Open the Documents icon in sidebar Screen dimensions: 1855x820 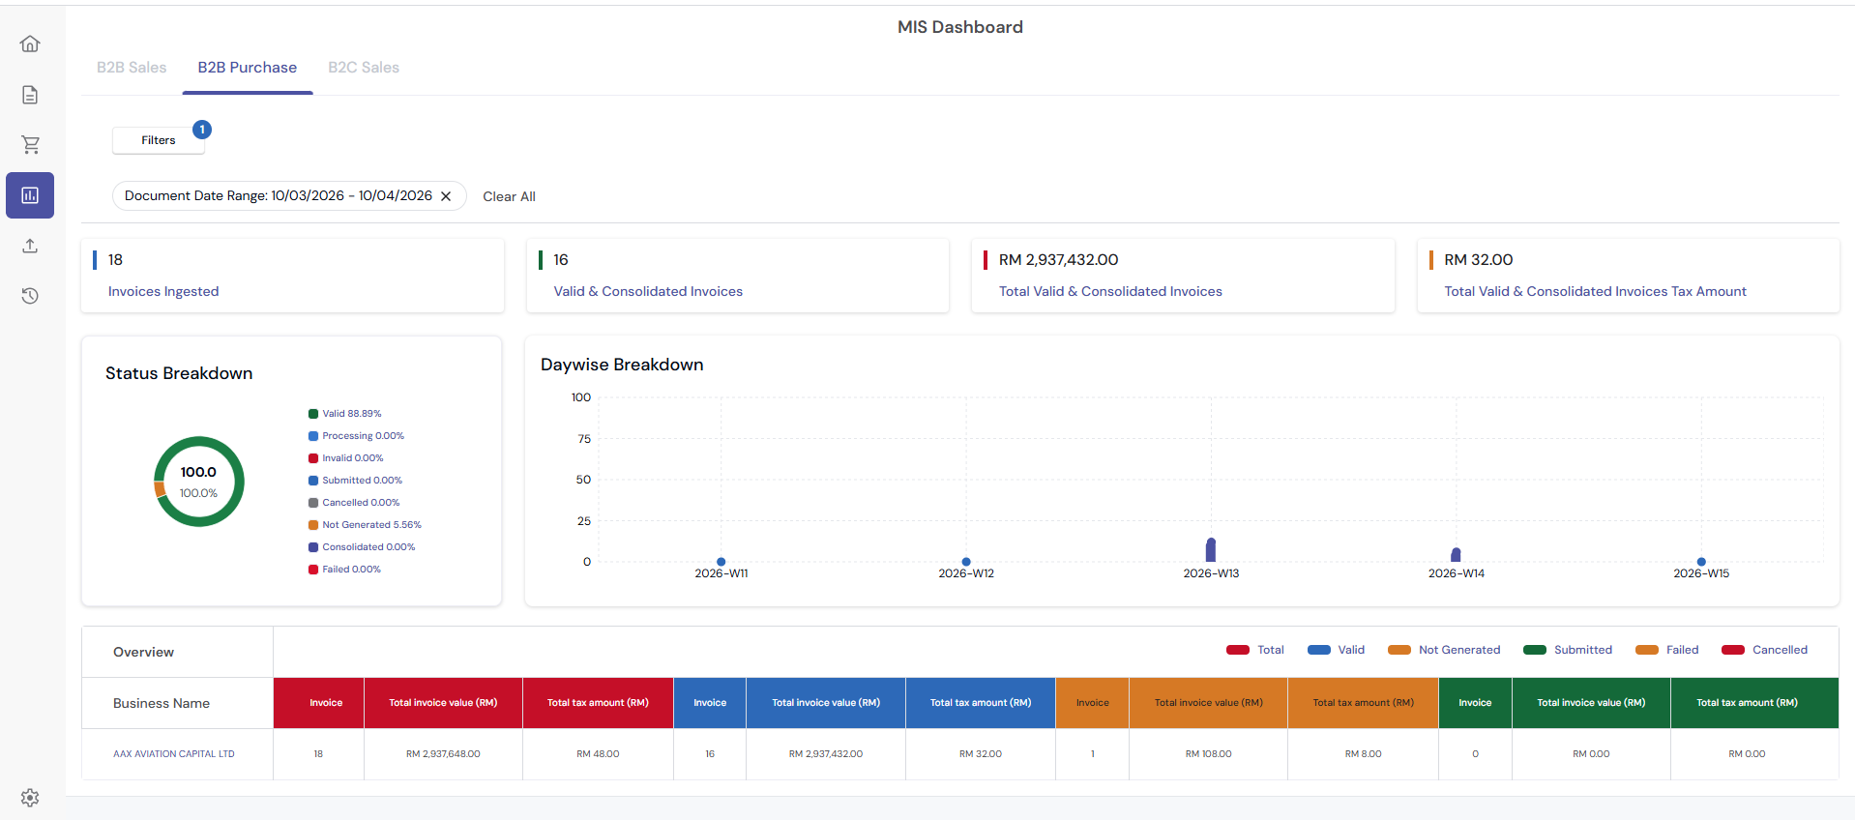(30, 95)
